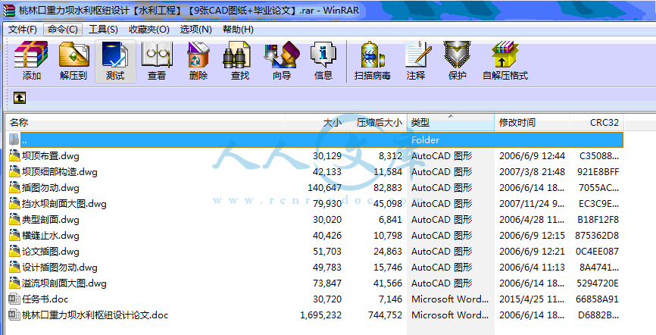
Task: Click the dwg icon of 典型剖面.dwg
Action: coord(14,220)
